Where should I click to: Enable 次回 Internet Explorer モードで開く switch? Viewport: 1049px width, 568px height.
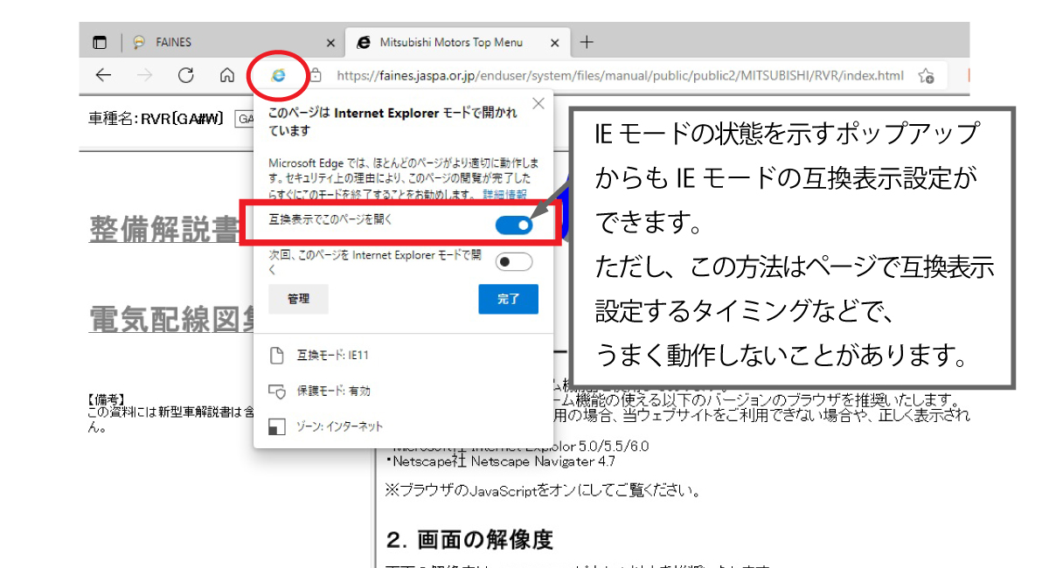514,261
